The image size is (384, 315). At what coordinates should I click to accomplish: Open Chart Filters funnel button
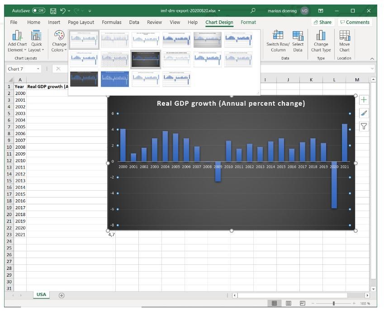tap(364, 127)
